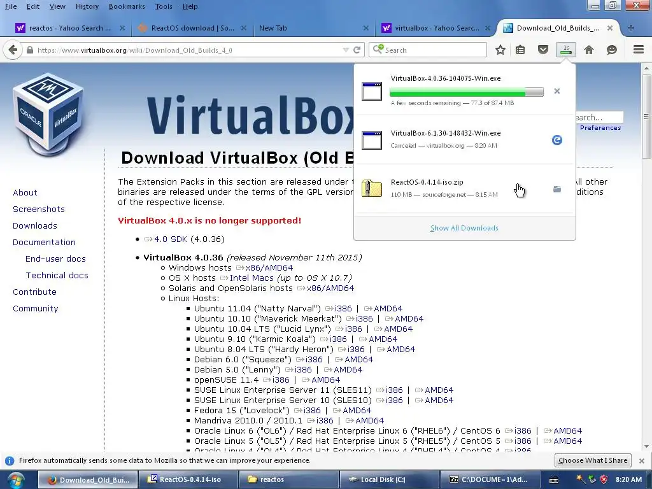This screenshot has height=489, width=652.
Task: Open the About sidebar link
Action: pyautogui.click(x=25, y=192)
